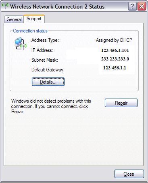
Task: Open the question mark Help button
Action: pos(132,6)
